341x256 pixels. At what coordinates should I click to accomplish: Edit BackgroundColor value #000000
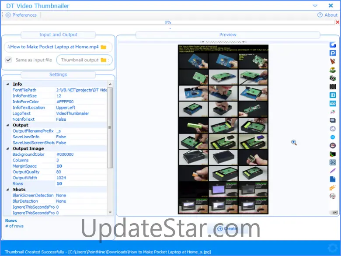pos(81,154)
